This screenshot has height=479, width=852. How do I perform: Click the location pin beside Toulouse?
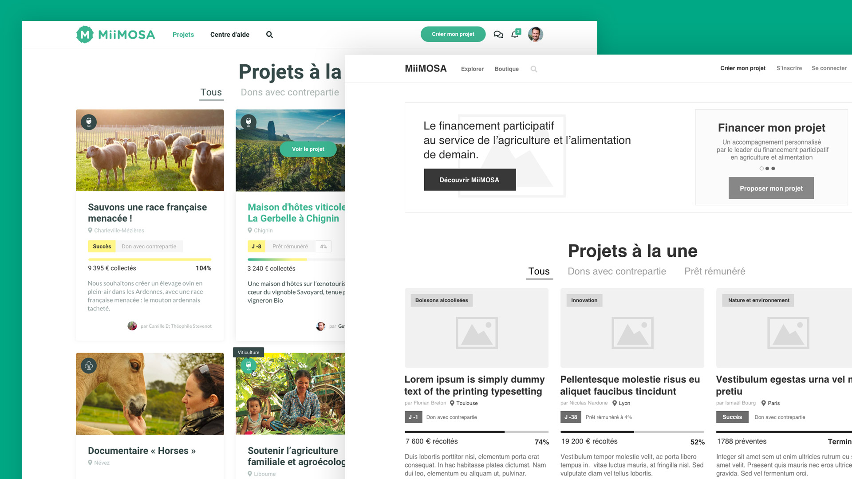(x=452, y=403)
